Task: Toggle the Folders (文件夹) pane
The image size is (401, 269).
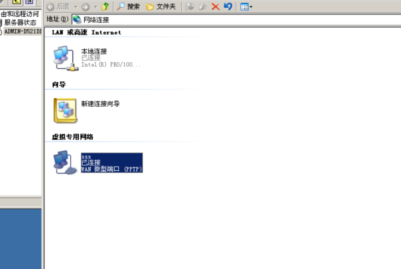Action: [161, 7]
